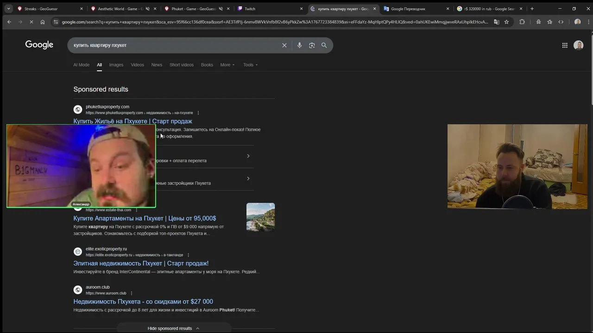Open the estate-thai ad resort thumbnail
Image resolution: width=593 pixels, height=333 pixels.
pos(260,217)
